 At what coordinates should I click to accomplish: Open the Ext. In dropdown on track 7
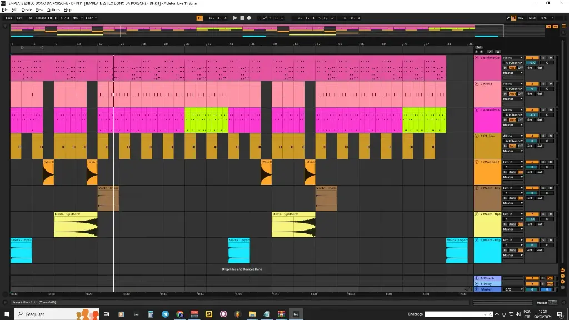[513, 214]
